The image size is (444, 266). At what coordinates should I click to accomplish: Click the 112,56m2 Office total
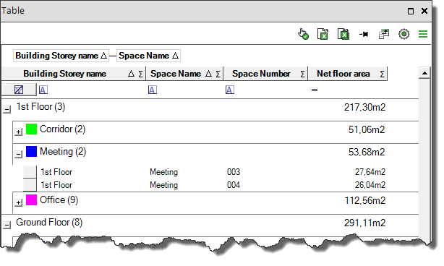point(365,200)
